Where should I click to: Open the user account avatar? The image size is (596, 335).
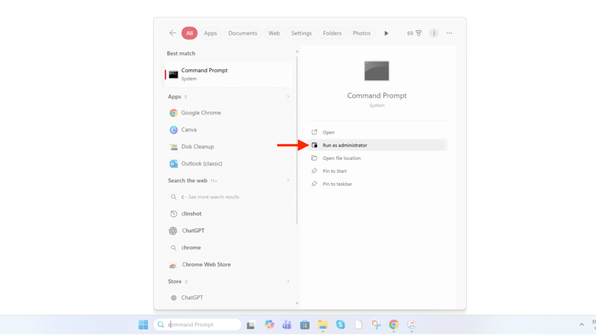[434, 33]
